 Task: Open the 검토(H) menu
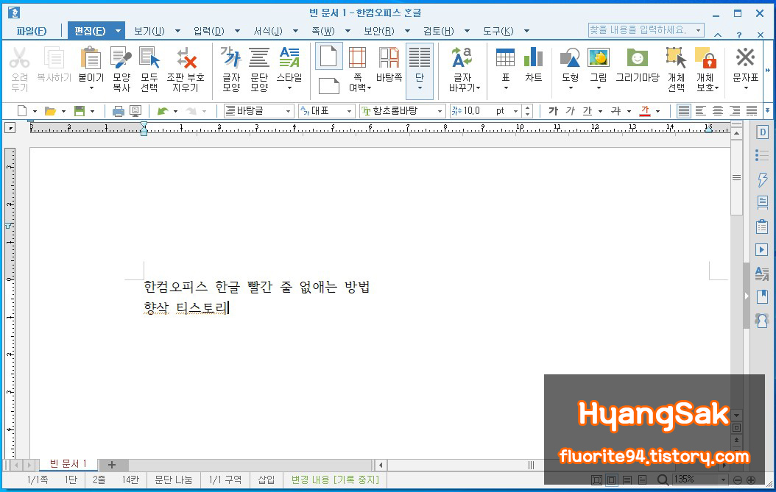click(x=439, y=31)
